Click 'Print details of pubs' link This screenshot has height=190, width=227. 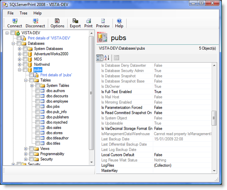coord(56,75)
